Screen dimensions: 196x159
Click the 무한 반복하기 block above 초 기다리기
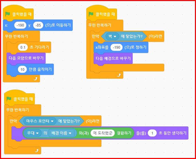click(16, 36)
